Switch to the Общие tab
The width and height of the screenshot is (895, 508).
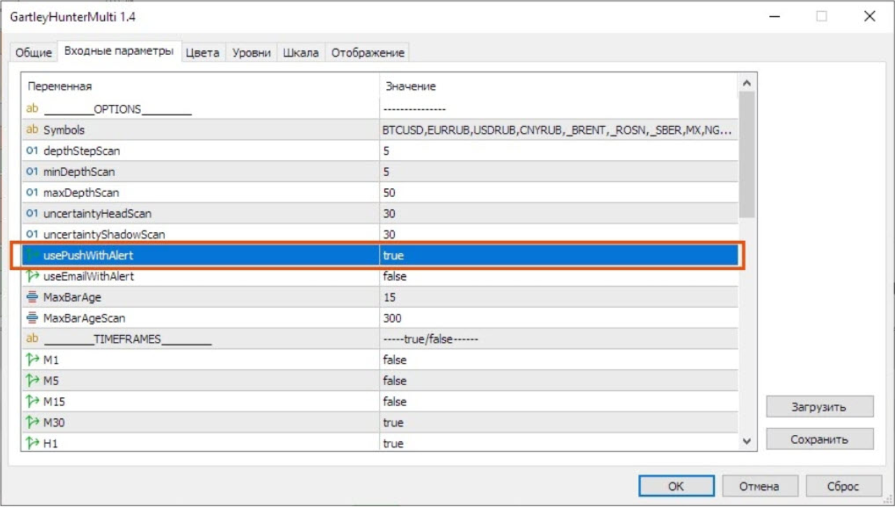(x=33, y=53)
